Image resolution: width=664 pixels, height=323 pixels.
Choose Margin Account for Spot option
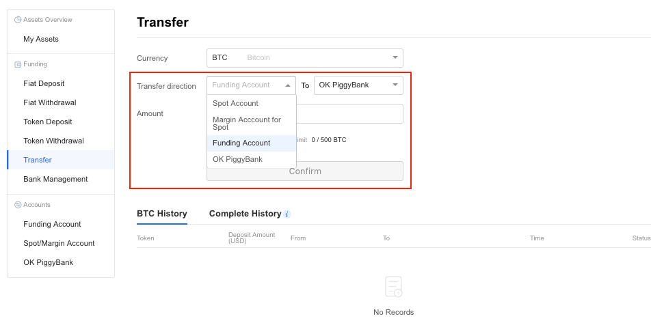(252, 124)
